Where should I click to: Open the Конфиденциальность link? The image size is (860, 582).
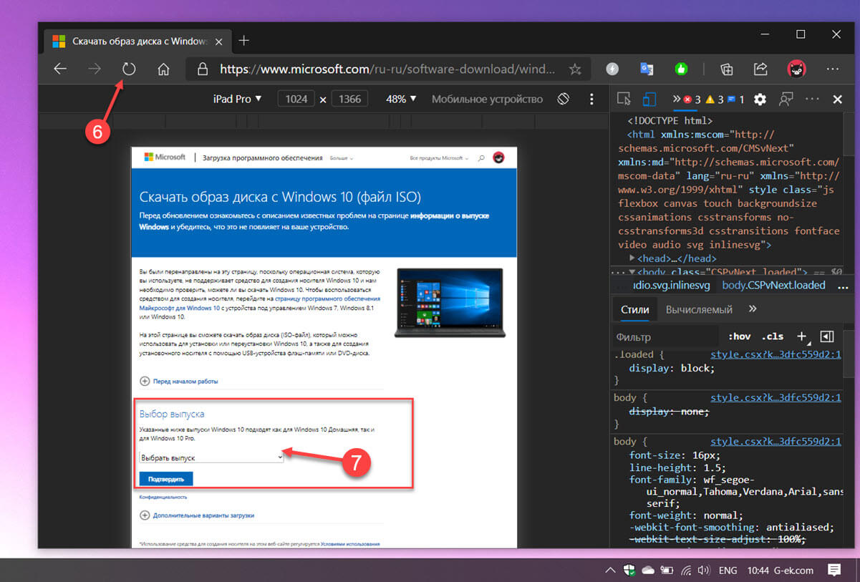point(163,497)
